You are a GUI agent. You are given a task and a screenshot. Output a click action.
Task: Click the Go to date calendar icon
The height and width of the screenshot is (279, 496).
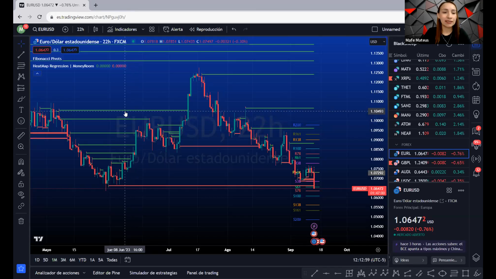pos(127,260)
